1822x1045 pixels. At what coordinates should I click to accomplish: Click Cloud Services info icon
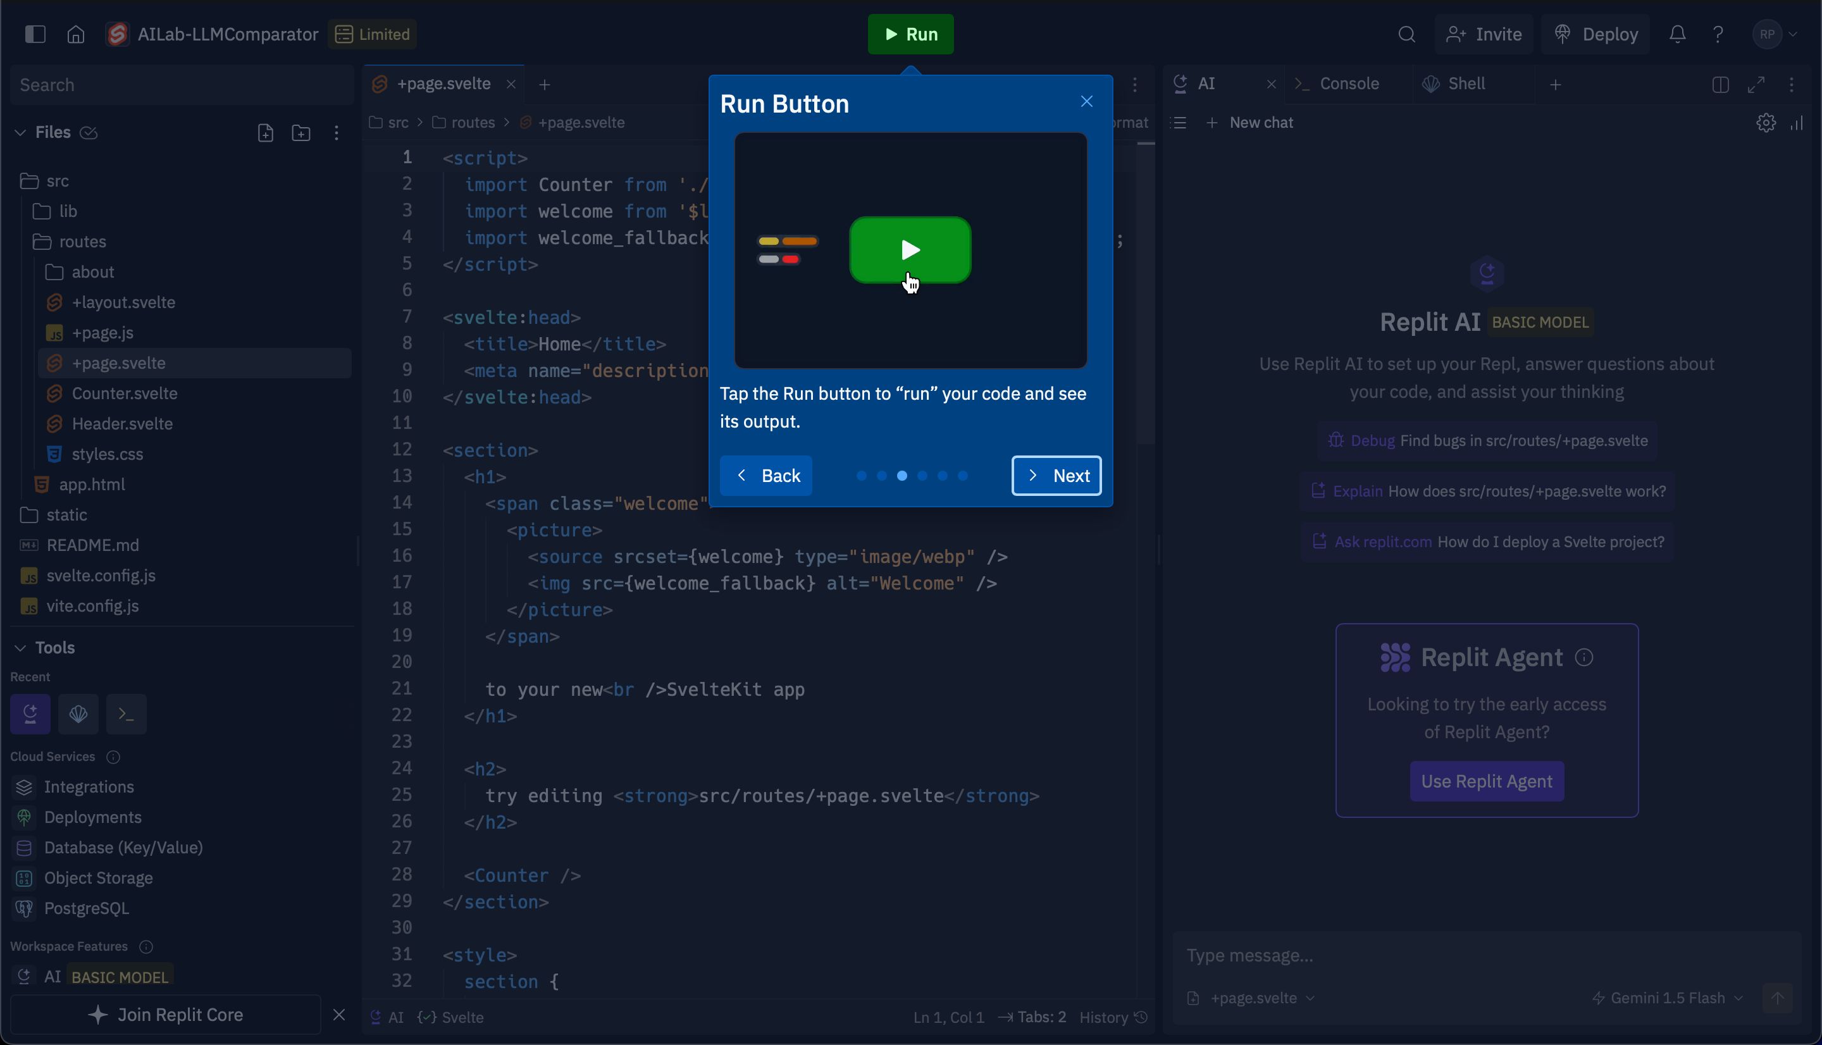click(113, 757)
